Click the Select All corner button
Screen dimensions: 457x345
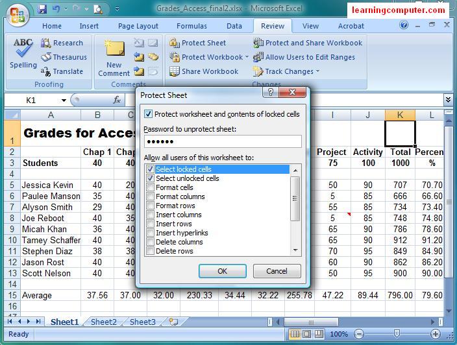pos(12,115)
